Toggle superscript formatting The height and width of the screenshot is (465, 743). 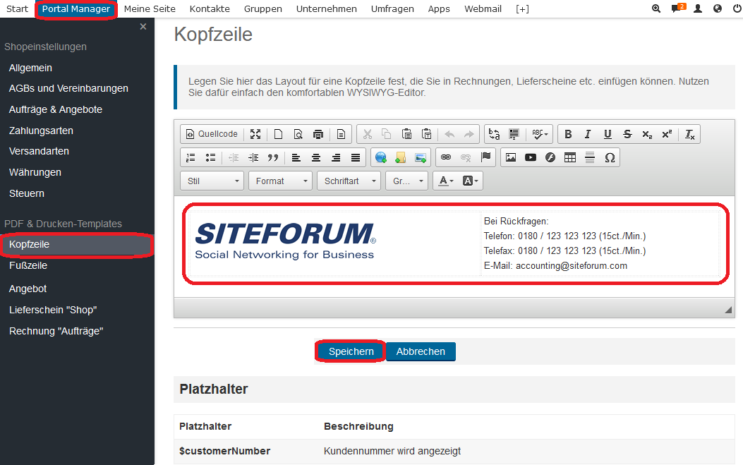(667, 134)
